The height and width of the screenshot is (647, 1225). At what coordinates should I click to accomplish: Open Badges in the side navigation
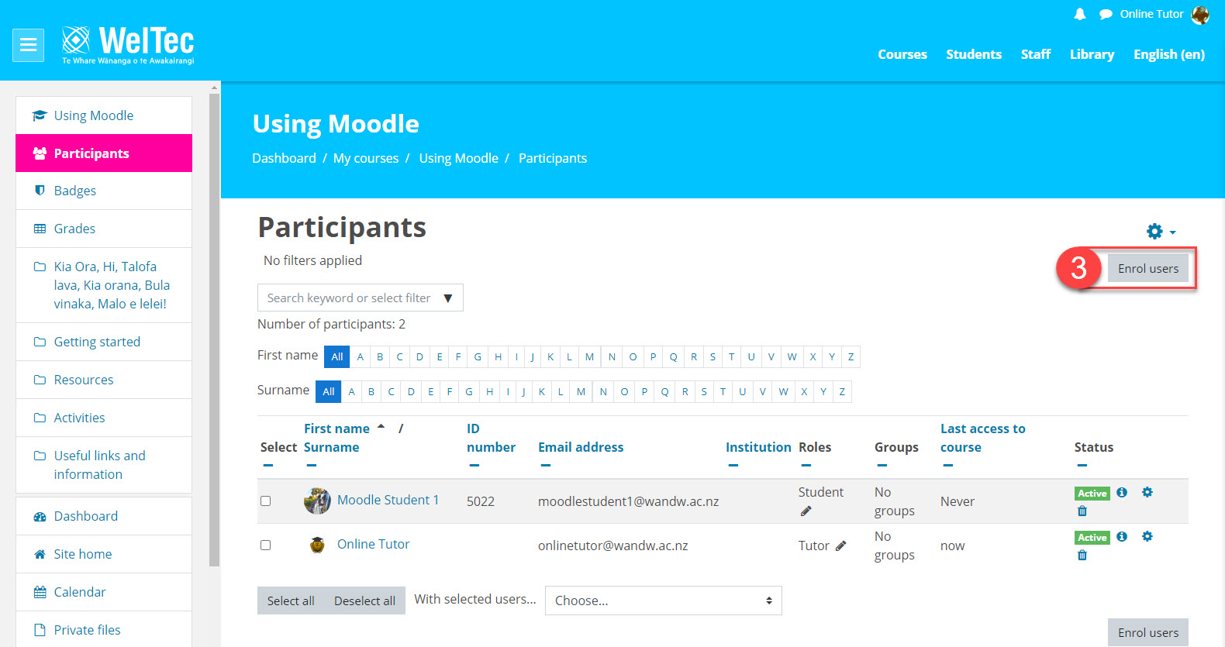[x=104, y=191]
